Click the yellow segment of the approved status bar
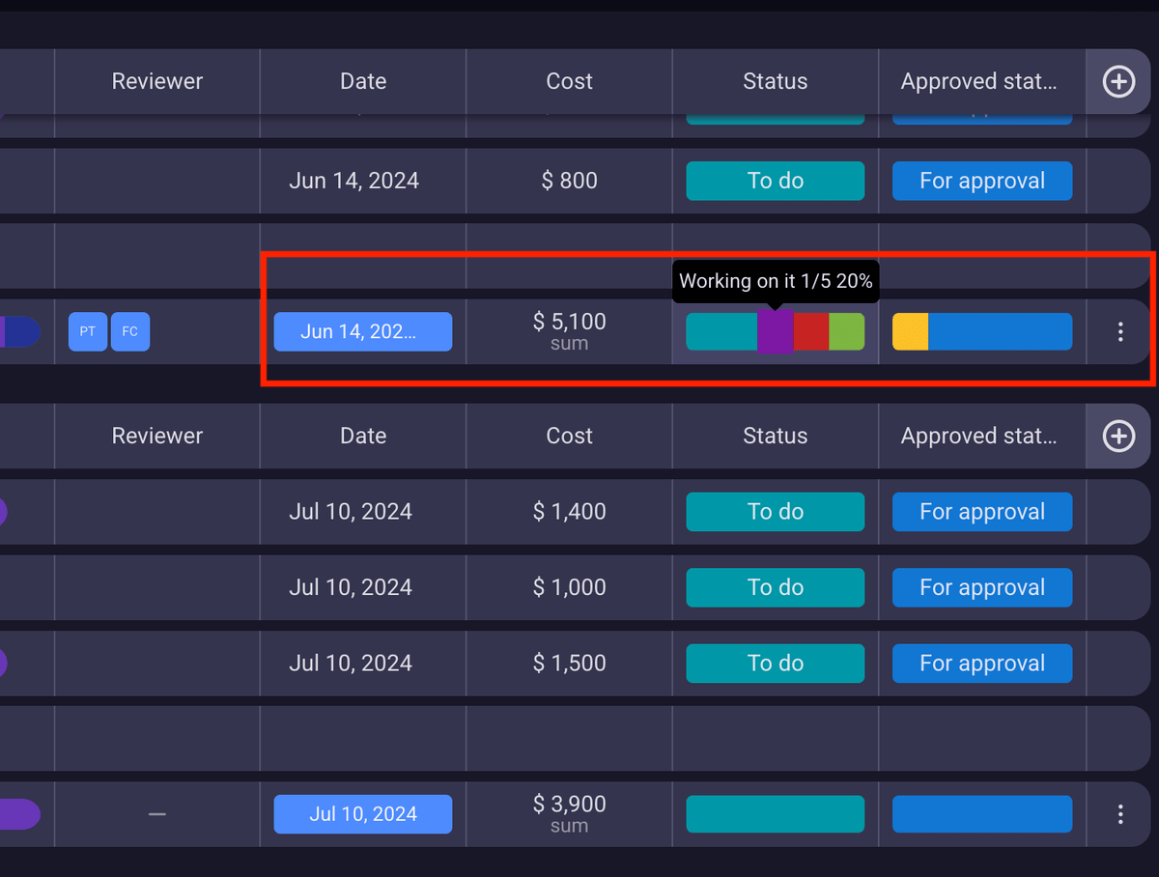 [x=909, y=331]
